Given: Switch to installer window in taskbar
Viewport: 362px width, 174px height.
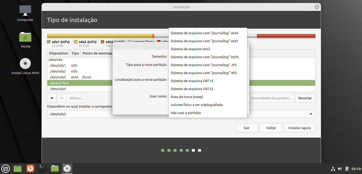Looking at the screenshot, I should [x=67, y=168].
